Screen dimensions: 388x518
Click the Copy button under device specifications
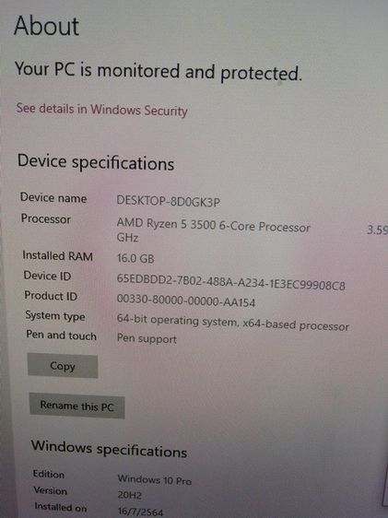pyautogui.click(x=63, y=366)
